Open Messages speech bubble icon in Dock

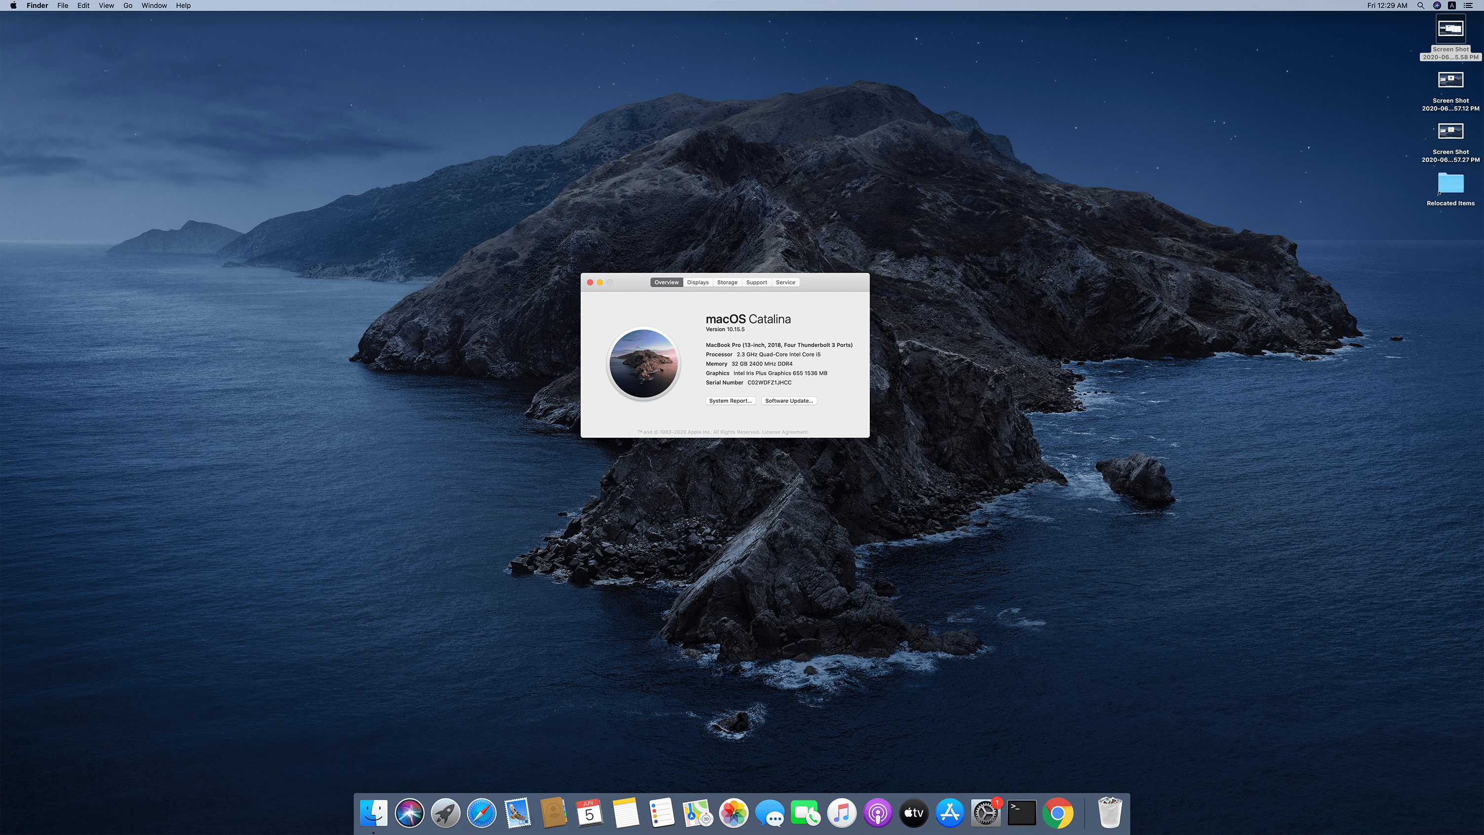pos(770,813)
